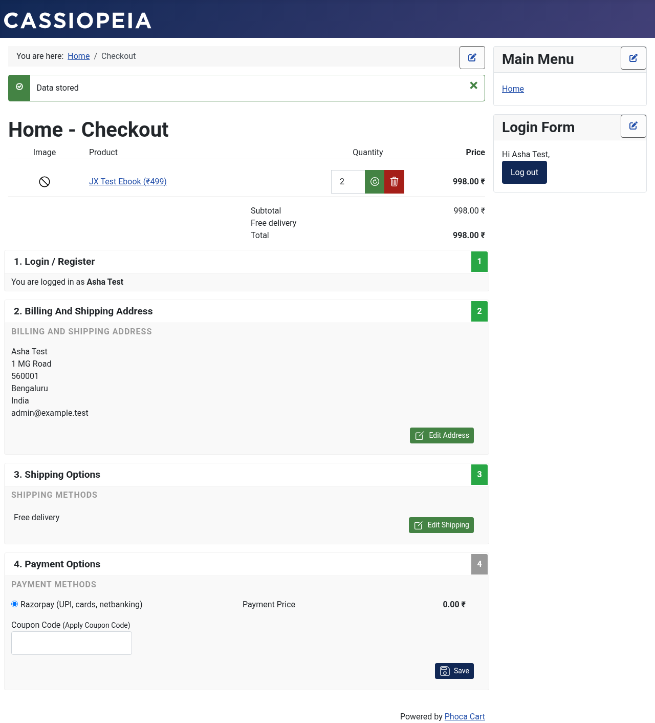Click the 'Price' column header
655x723 pixels.
coord(475,152)
